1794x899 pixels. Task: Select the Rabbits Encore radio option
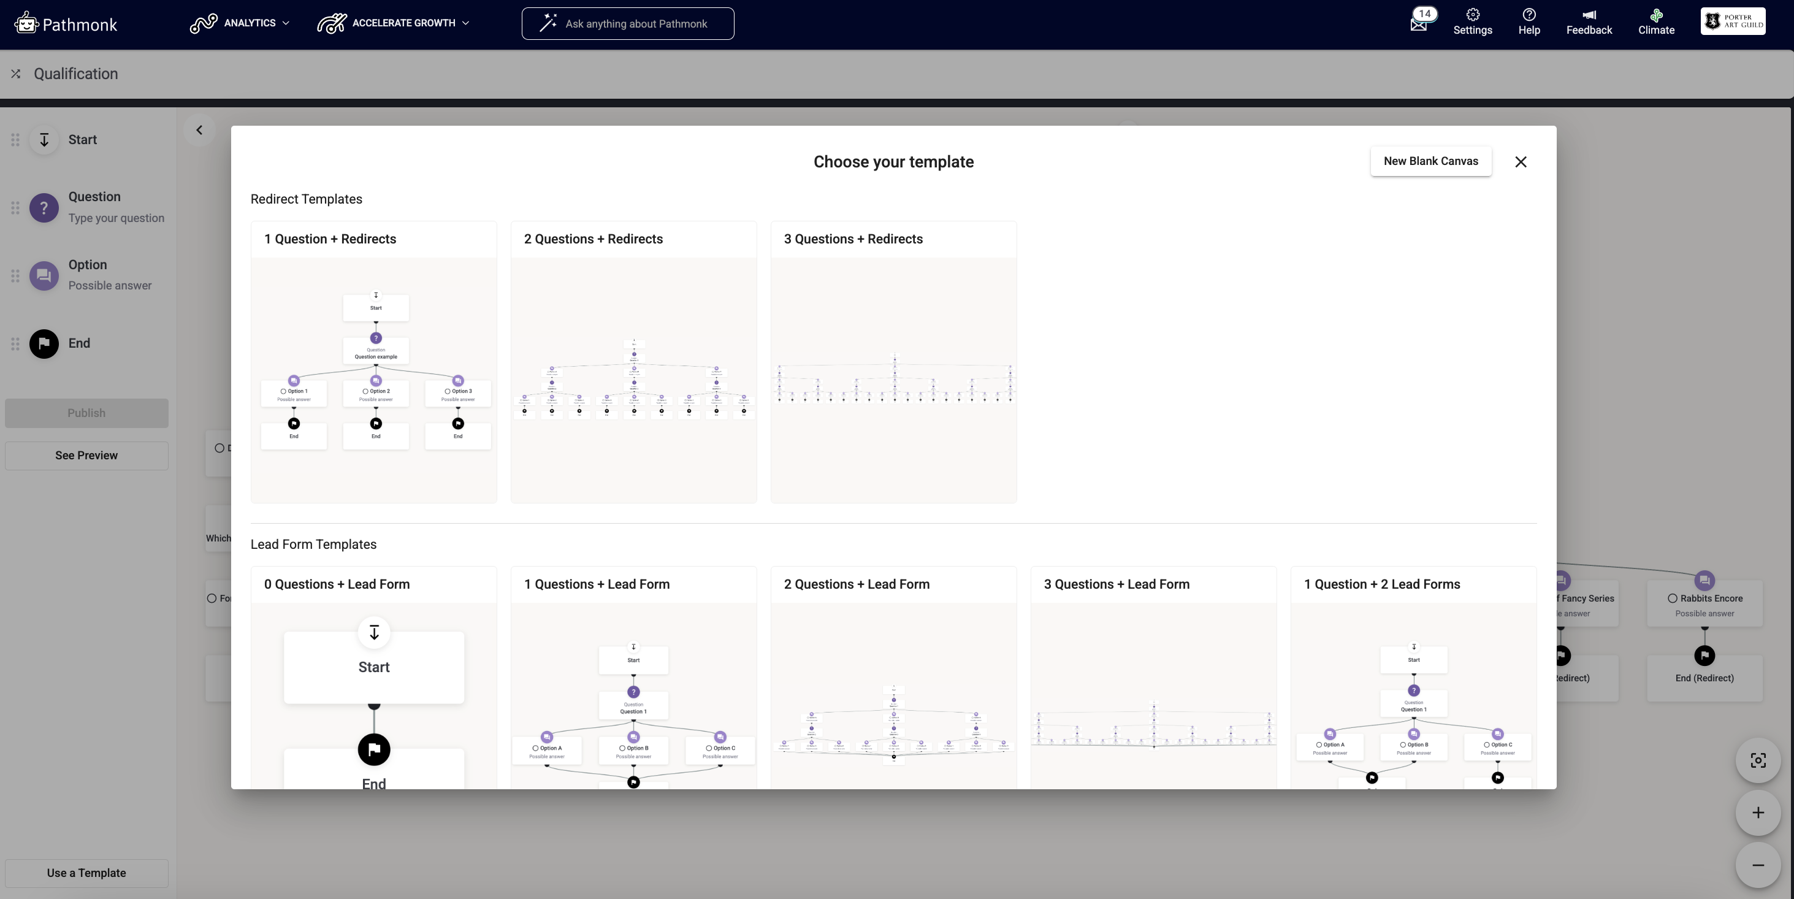(1672, 598)
